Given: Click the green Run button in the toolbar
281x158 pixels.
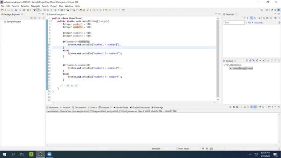Looking at the screenshot, I should (61, 10).
